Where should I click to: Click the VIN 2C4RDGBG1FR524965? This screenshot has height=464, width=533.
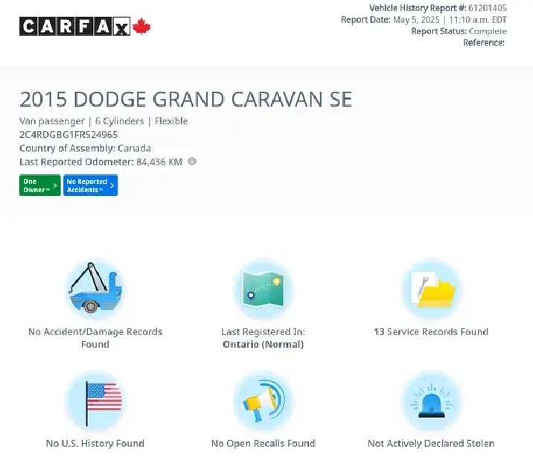click(68, 135)
